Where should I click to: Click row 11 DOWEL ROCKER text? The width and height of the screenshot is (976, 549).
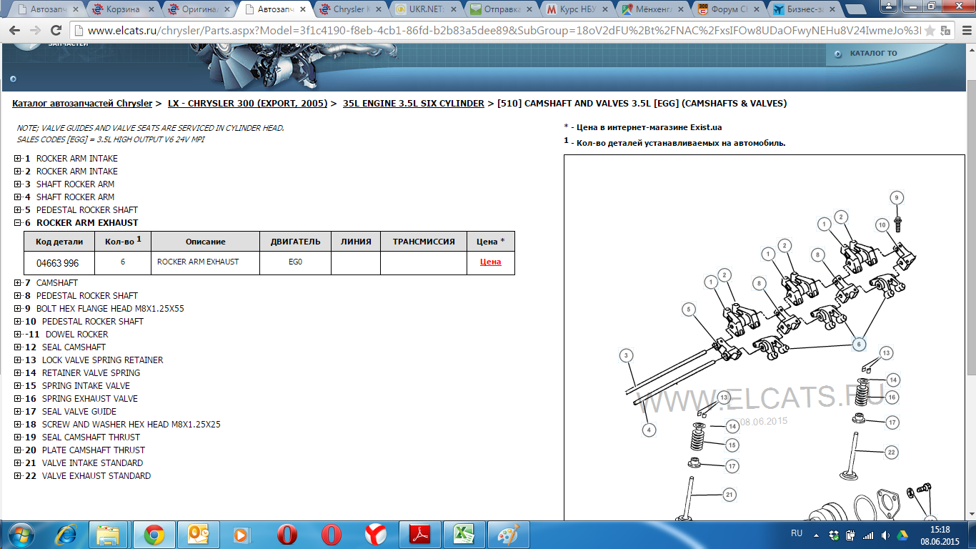(x=77, y=335)
